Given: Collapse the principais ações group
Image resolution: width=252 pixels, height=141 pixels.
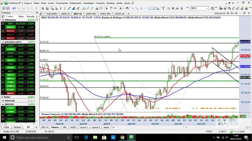Looking at the screenshot, I should point(3,42).
